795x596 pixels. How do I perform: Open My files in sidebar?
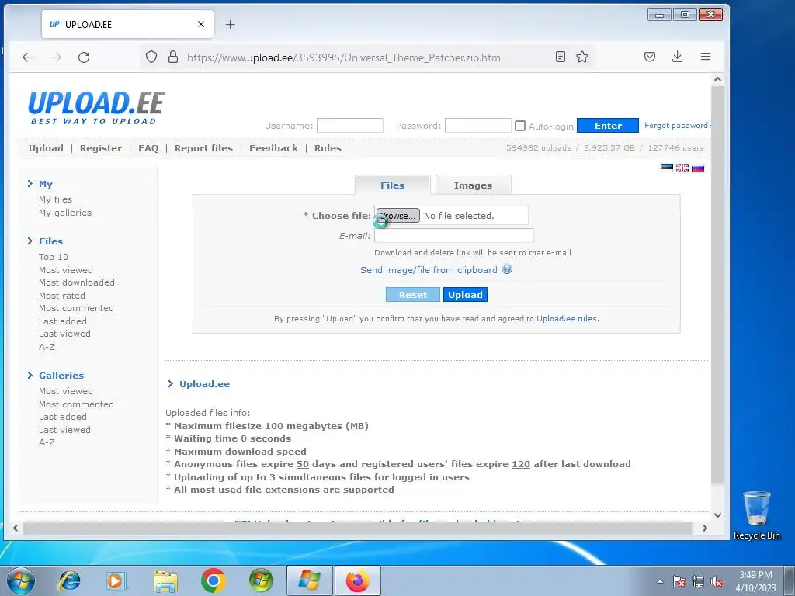coord(56,199)
